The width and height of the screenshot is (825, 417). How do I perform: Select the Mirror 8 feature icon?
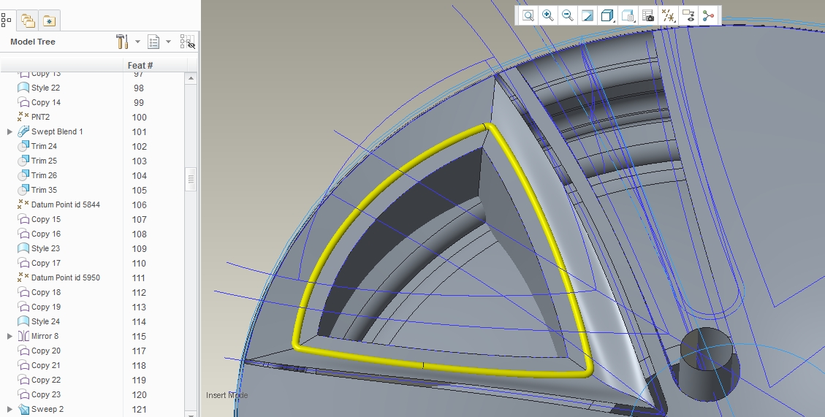(23, 336)
